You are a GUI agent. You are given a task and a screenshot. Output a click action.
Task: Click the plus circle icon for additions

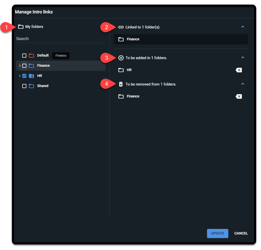coord(121,58)
